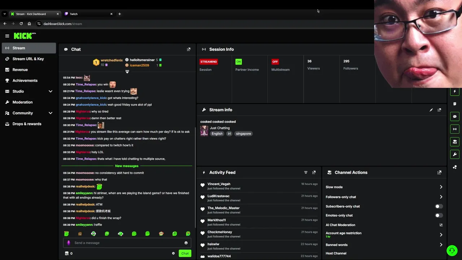The width and height of the screenshot is (462, 260).
Task: Toggle Partner Income ON badge
Action: click(x=238, y=62)
